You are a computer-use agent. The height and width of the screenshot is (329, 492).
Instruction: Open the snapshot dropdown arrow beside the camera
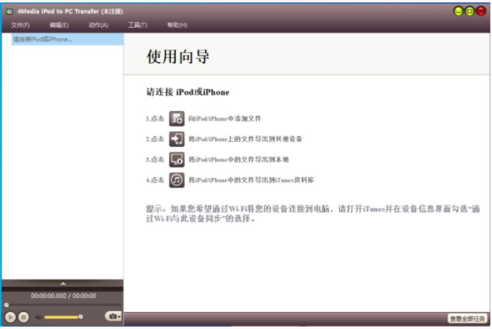pos(119,317)
